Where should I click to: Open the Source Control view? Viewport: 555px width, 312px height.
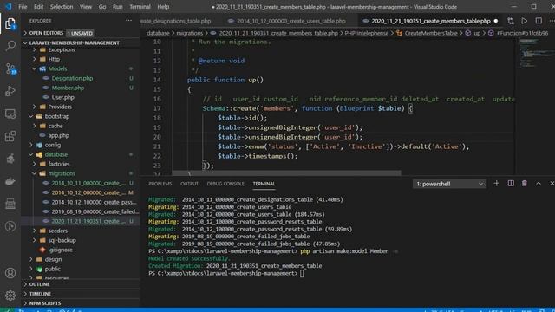(10, 68)
